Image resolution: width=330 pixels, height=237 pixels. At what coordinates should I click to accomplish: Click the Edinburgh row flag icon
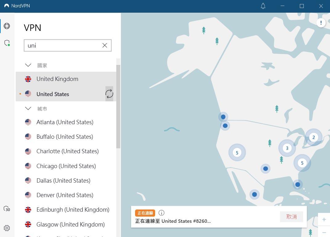click(28, 209)
